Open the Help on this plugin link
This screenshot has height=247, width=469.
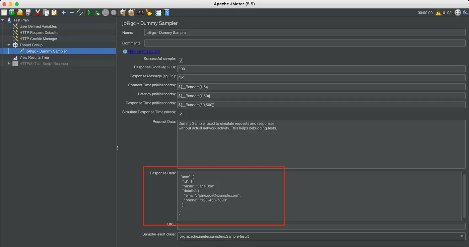tap(144, 52)
